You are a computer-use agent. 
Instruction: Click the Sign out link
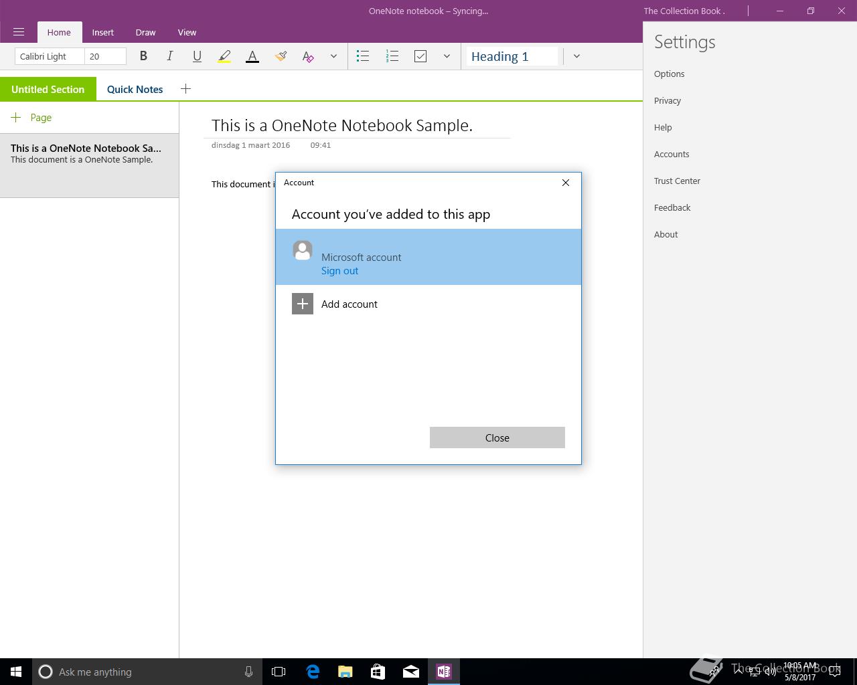[339, 270]
